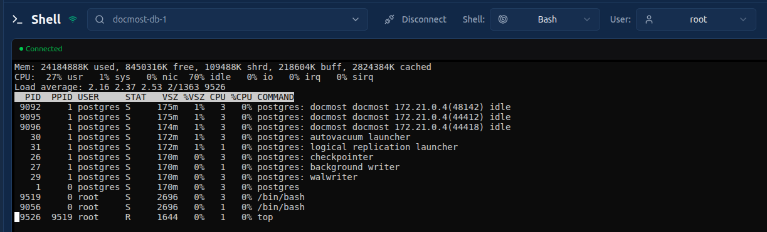Click the 'User:' label

(620, 19)
